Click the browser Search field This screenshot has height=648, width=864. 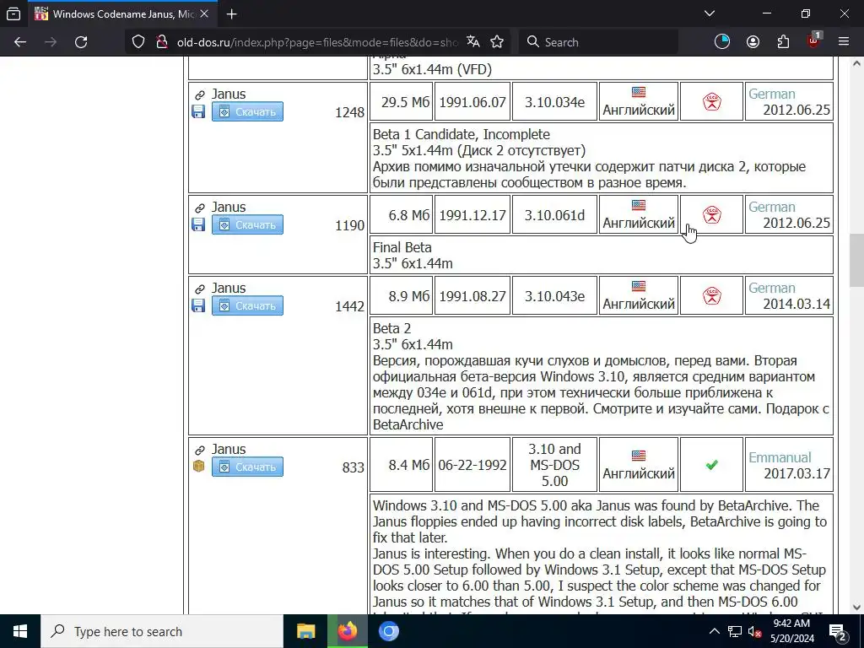(x=598, y=42)
